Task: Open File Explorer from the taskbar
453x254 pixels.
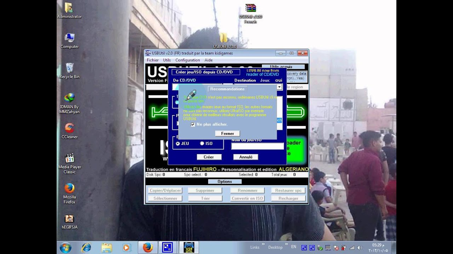Action: [107, 248]
